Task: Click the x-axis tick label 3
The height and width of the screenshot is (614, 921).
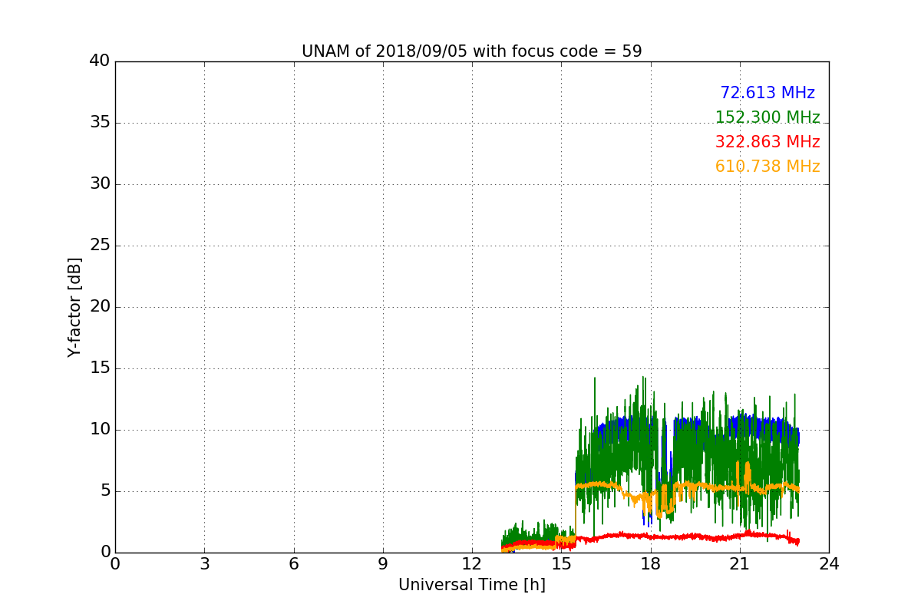Action: click(x=204, y=564)
